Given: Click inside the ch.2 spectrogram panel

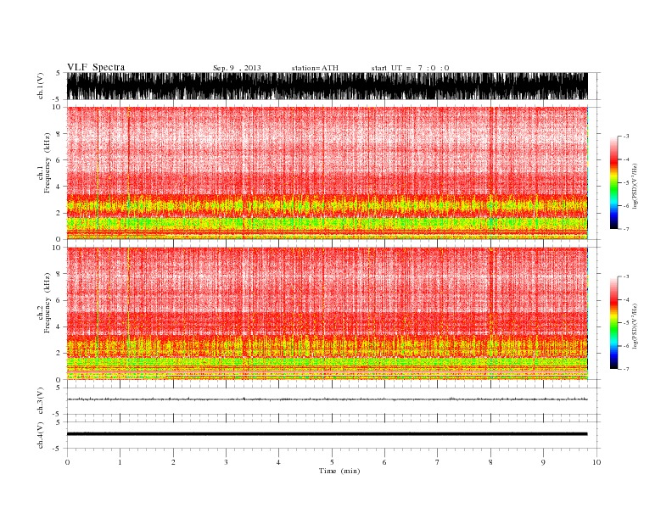Looking at the screenshot, I should (328, 314).
